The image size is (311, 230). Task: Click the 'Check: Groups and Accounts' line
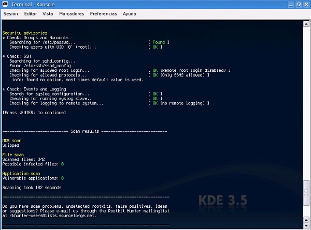point(36,38)
